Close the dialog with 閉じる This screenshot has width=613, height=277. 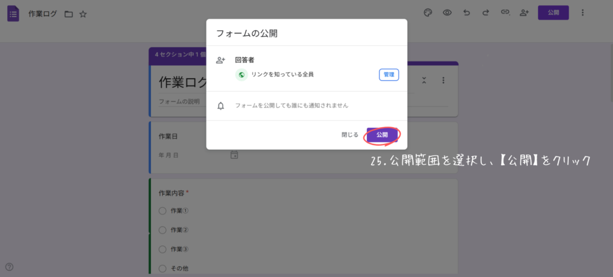(x=350, y=134)
